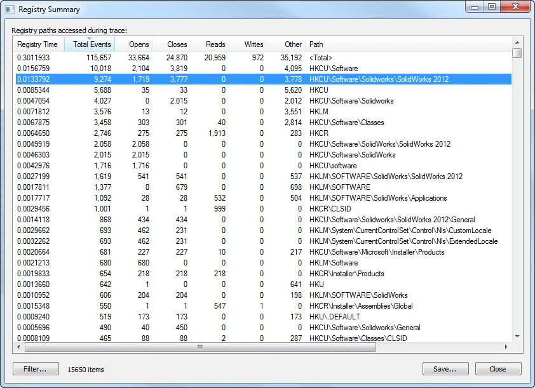Screen dimensions: 535x388
Task: Click the horizontal scrollbar thumb
Action: [x=200, y=347]
